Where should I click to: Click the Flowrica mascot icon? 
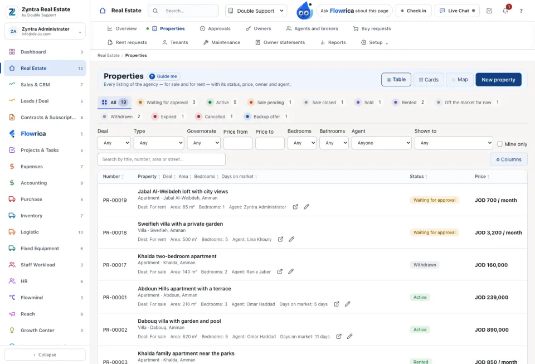[x=305, y=11]
